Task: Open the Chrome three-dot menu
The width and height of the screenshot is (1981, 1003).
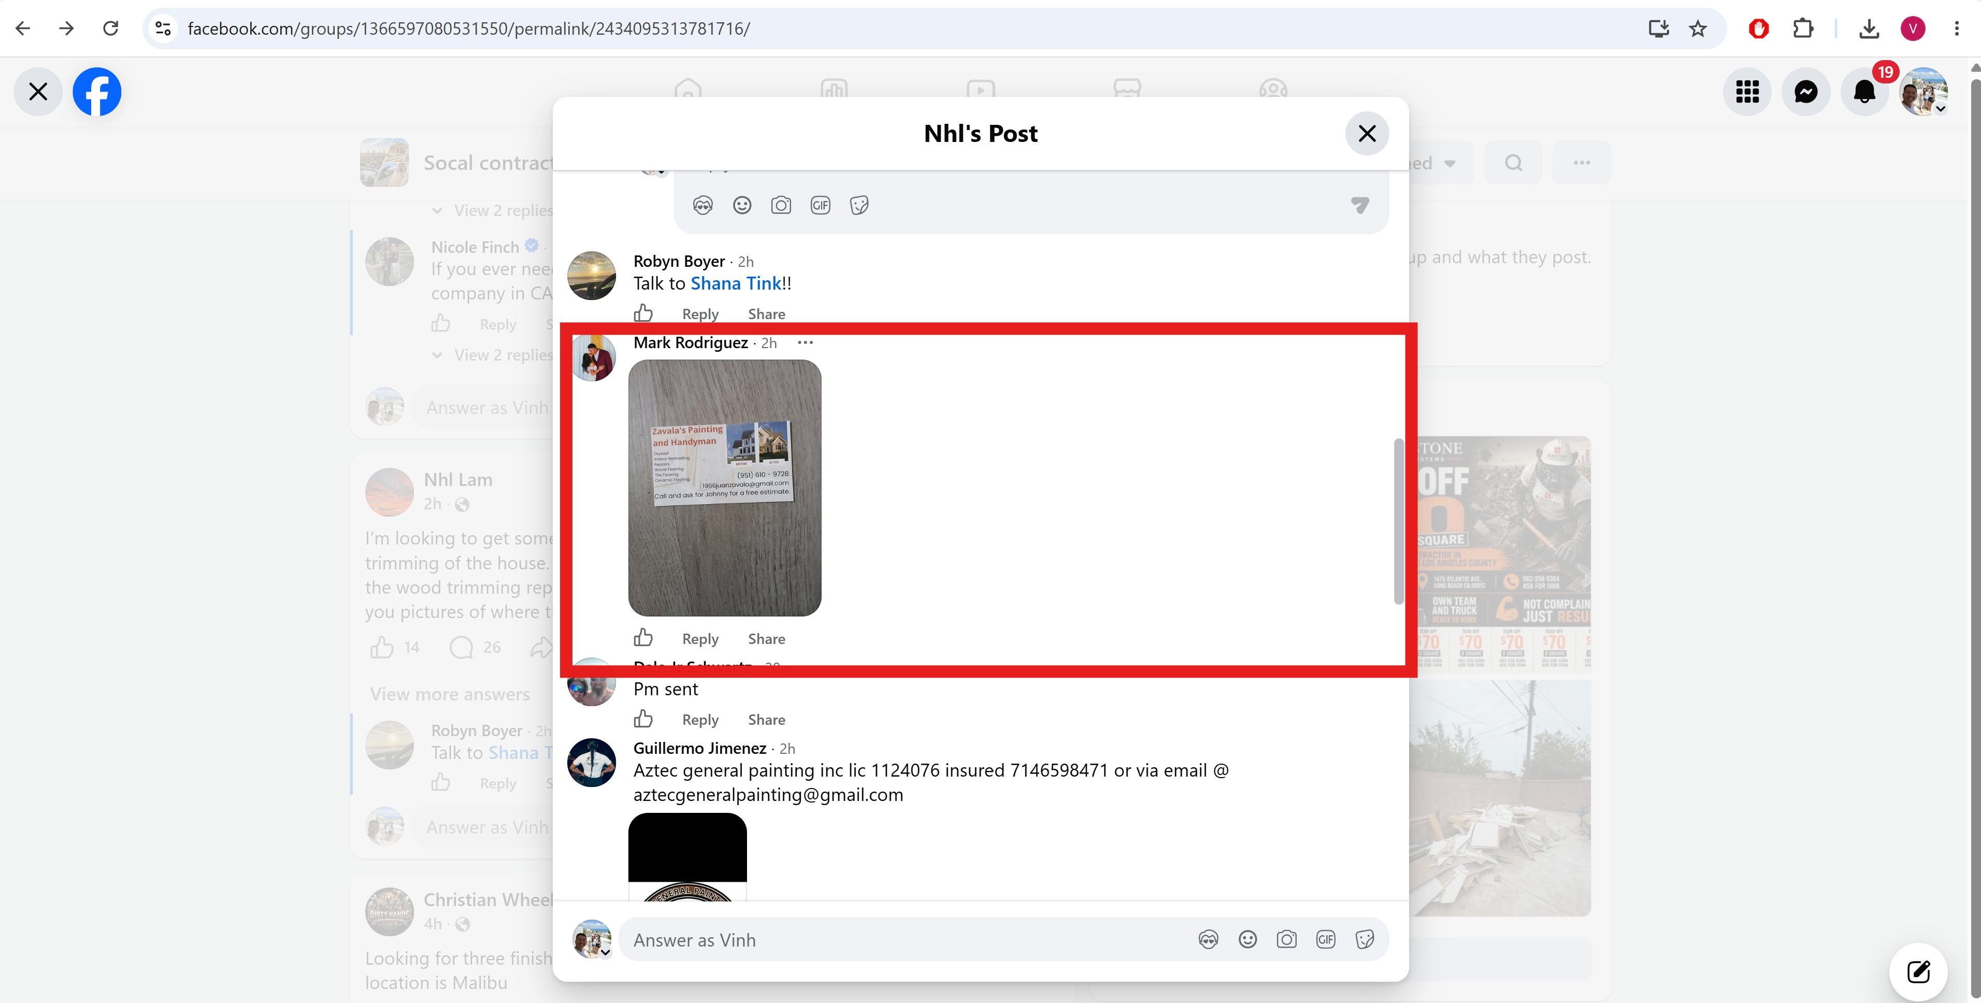Action: coord(1956,28)
